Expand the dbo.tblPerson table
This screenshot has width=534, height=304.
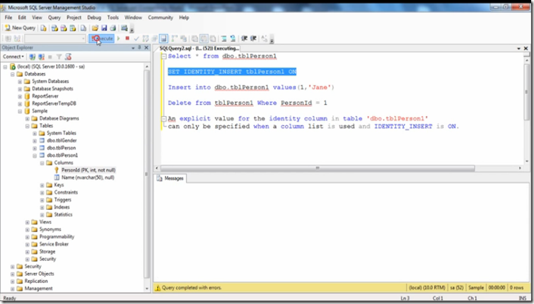[x=35, y=148]
